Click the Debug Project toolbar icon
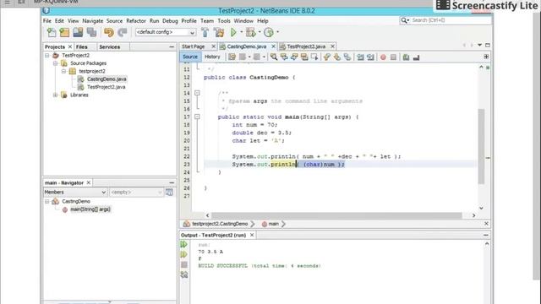Image resolution: width=541 pixels, height=304 pixels. [251, 32]
